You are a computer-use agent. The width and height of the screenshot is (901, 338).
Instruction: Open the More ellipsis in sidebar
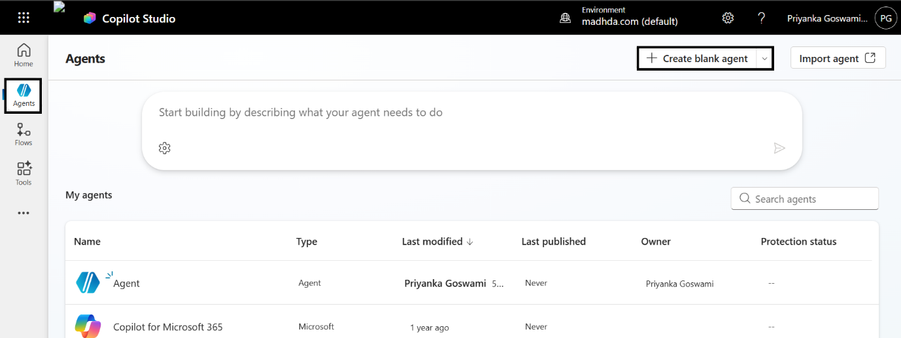tap(24, 213)
